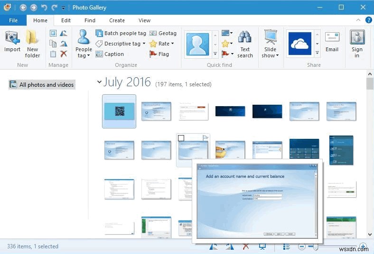Viewport: 374px width, 254px height.
Task: Click the zoom out minus button
Action: tap(302, 246)
